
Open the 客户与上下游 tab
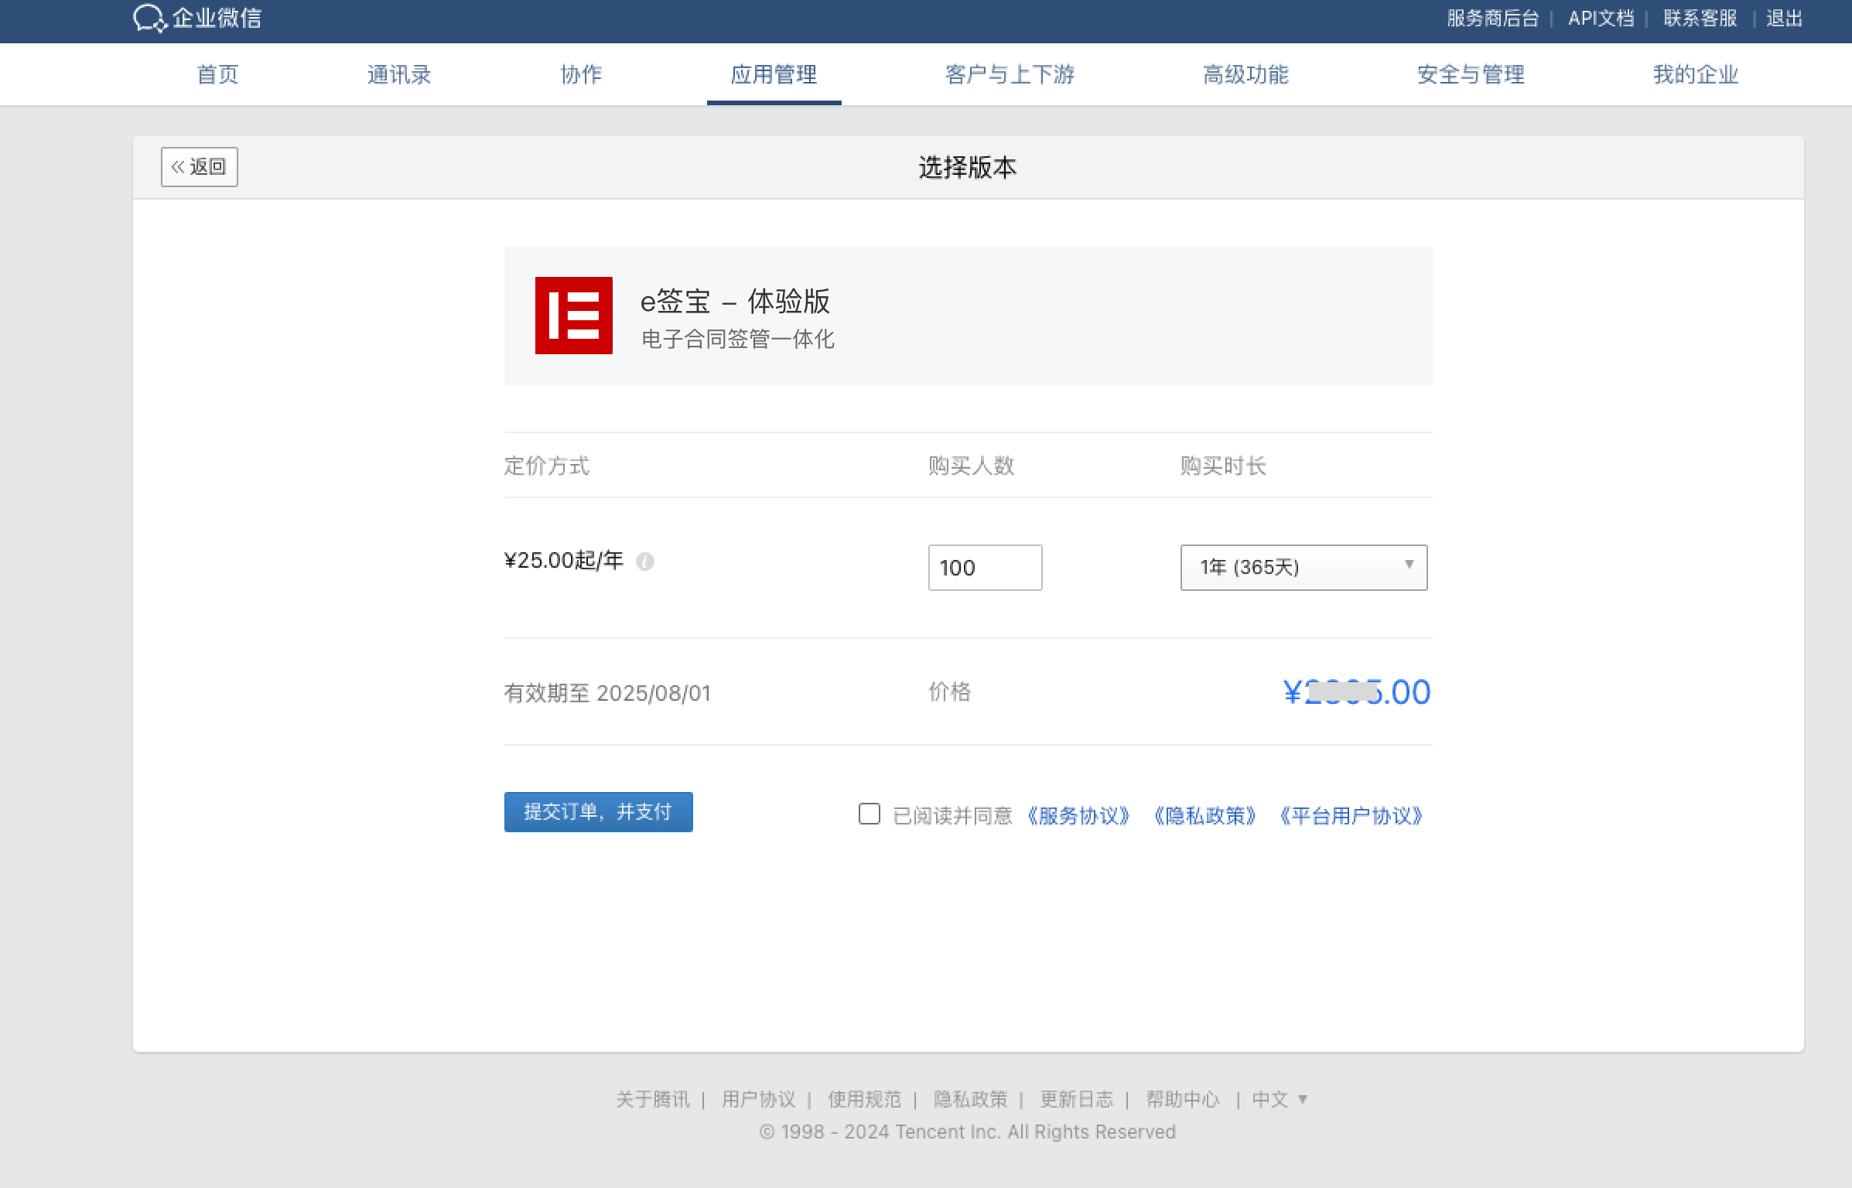click(1010, 74)
